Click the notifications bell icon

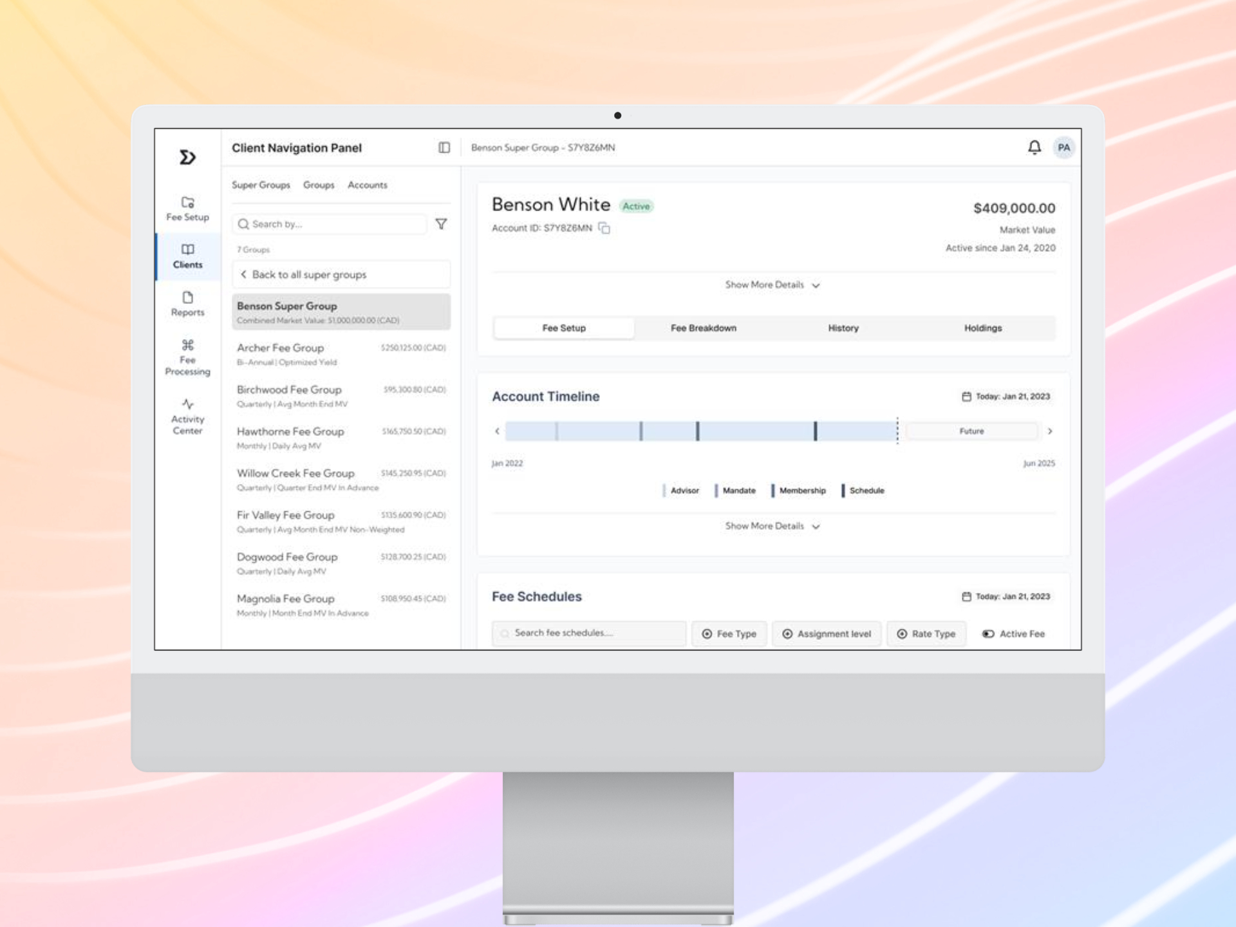[1034, 147]
